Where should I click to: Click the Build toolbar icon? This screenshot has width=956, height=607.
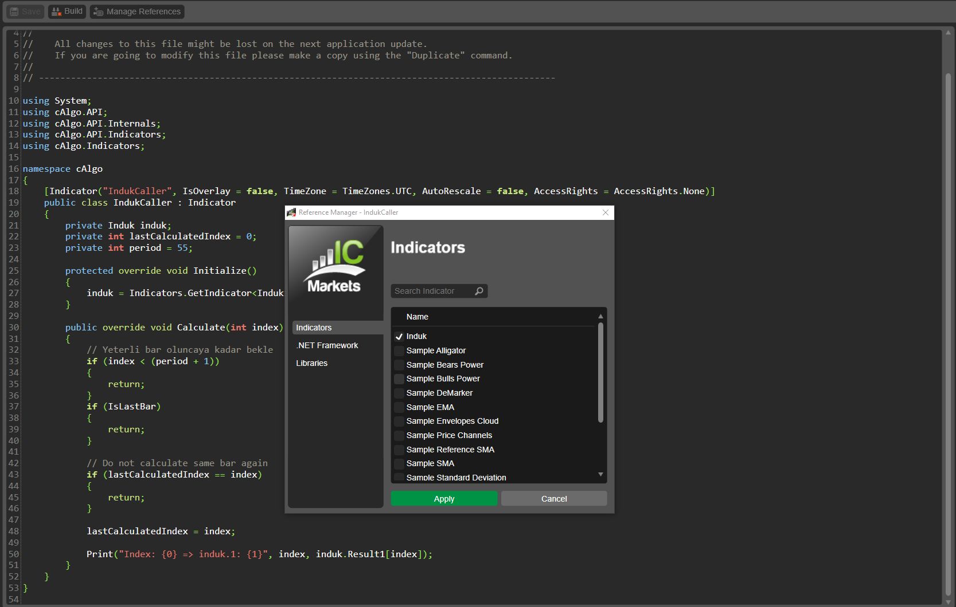click(x=56, y=11)
